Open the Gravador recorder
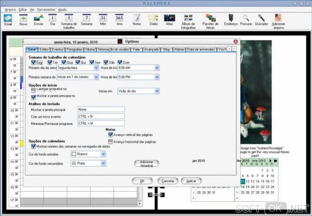Screen dimensions: 312x216 pyautogui.click(x=262, y=20)
